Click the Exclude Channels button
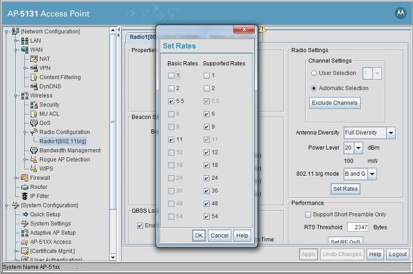This screenshot has width=413, height=274. pos(335,103)
